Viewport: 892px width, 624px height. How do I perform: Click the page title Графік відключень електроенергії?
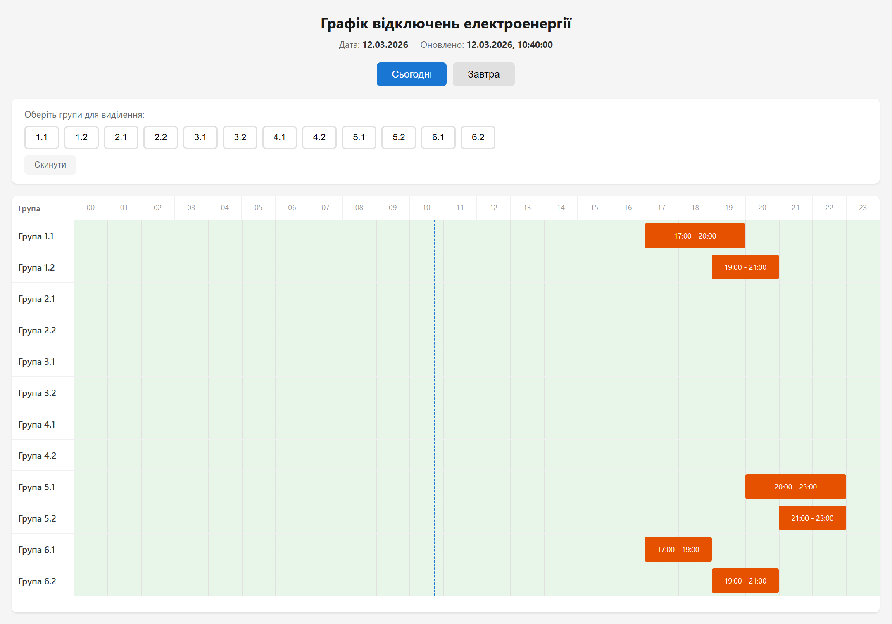pyautogui.click(x=446, y=24)
